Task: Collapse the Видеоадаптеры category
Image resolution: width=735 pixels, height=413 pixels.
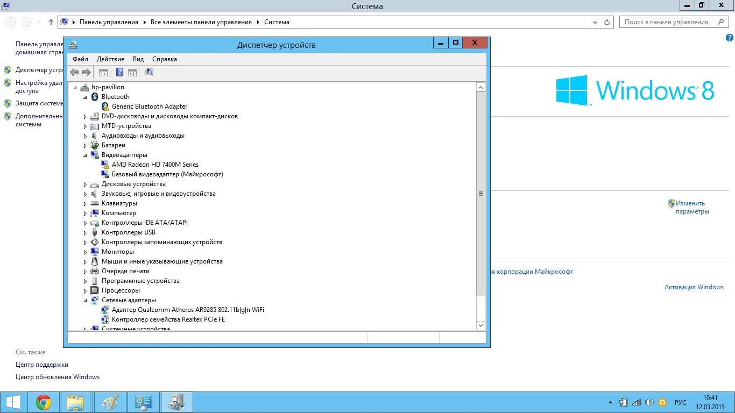Action: point(85,155)
